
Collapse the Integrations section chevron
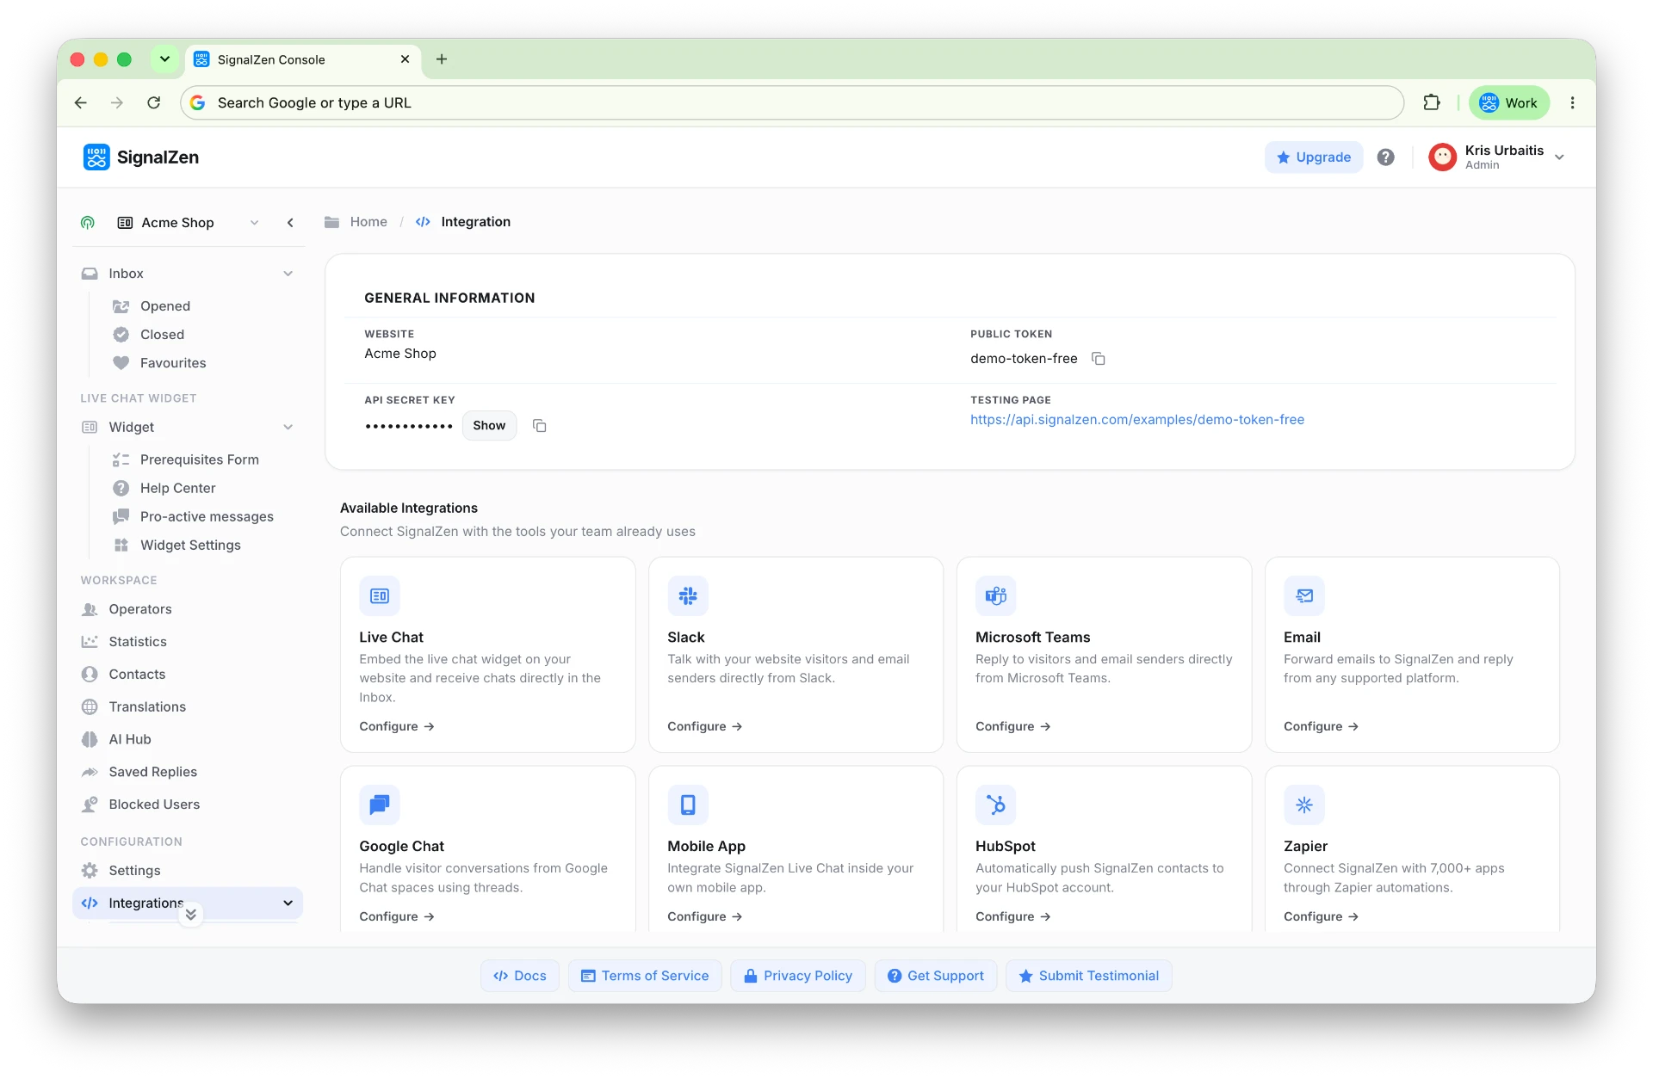tap(288, 903)
